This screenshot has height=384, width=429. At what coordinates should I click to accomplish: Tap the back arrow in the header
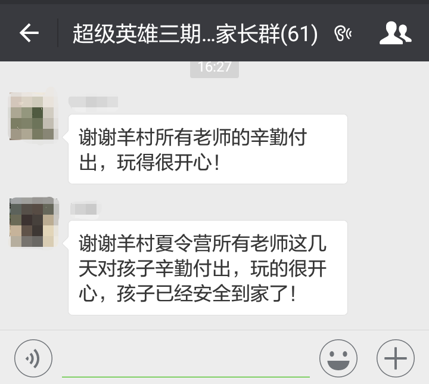(29, 33)
